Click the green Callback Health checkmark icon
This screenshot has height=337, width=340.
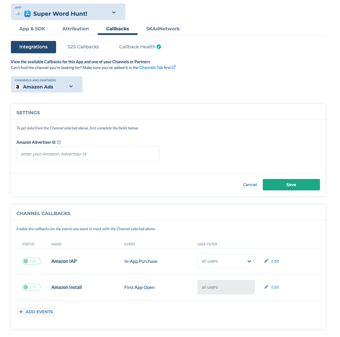[159, 47]
